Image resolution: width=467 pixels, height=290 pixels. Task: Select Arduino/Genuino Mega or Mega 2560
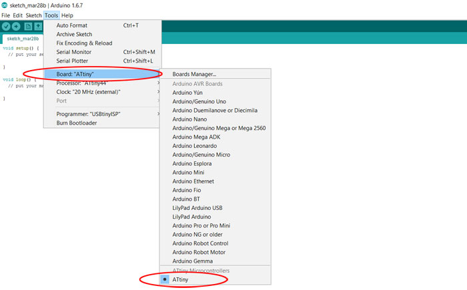click(215, 128)
